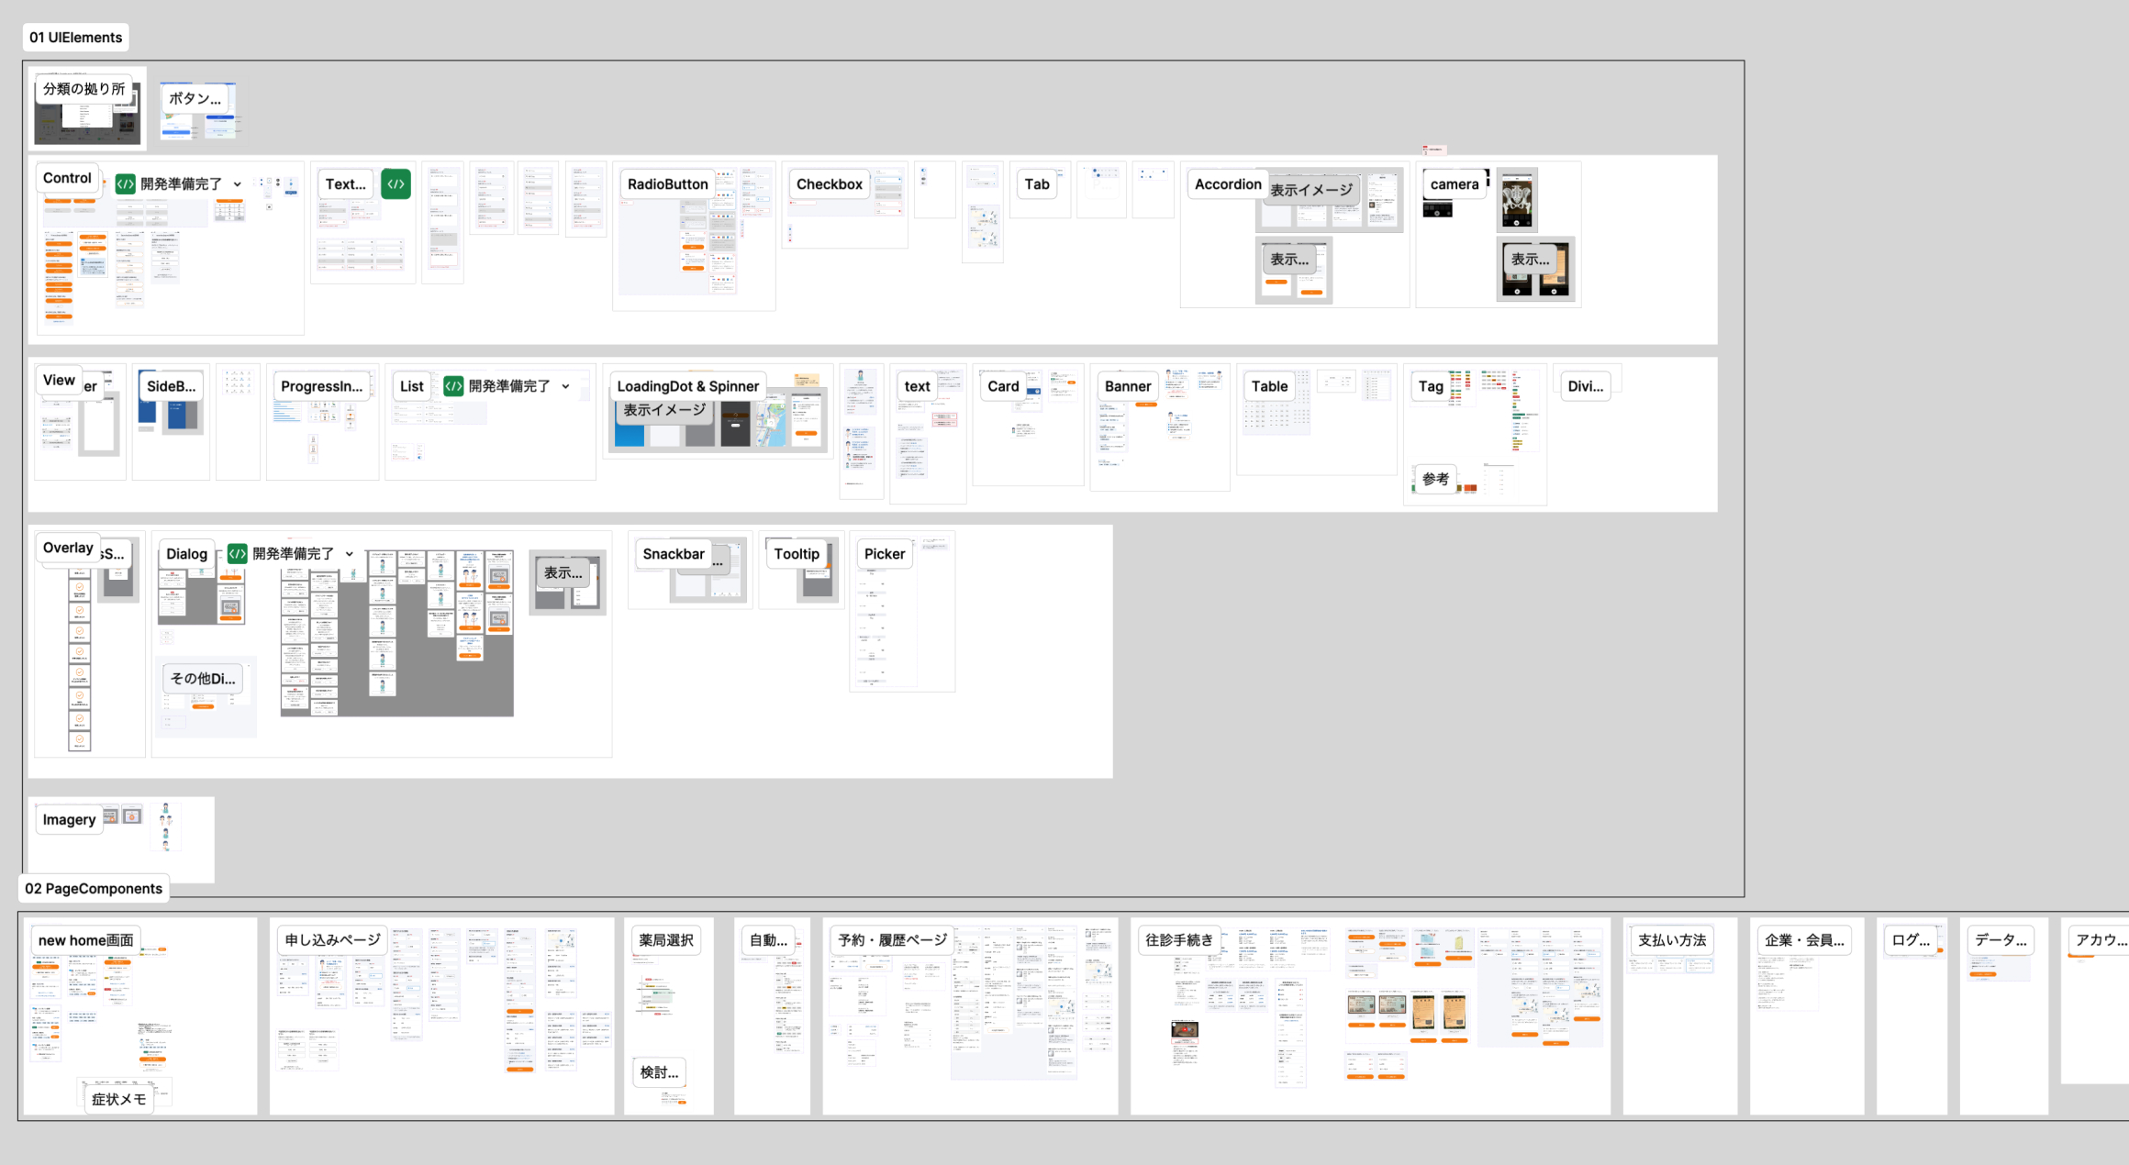
Task: Click the green </> badge beside Control's 開発準備完了 label
Action: click(125, 183)
